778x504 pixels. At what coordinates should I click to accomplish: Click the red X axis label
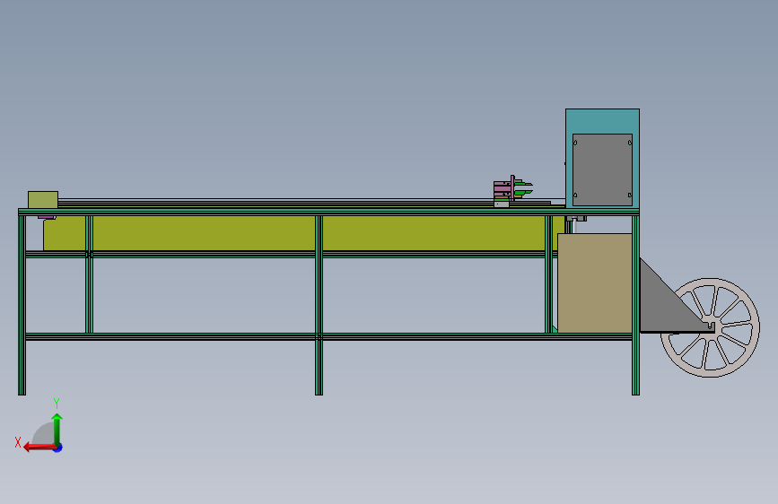tap(18, 442)
